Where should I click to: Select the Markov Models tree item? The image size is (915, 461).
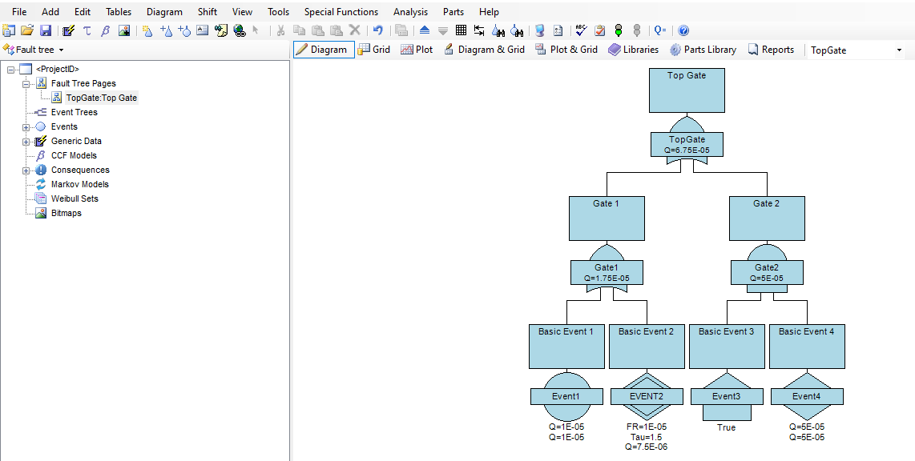click(79, 184)
